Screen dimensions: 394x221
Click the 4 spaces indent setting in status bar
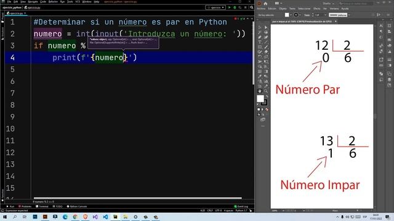coord(228,211)
